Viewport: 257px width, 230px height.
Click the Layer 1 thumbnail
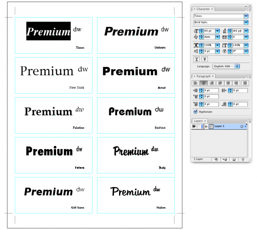click(211, 126)
